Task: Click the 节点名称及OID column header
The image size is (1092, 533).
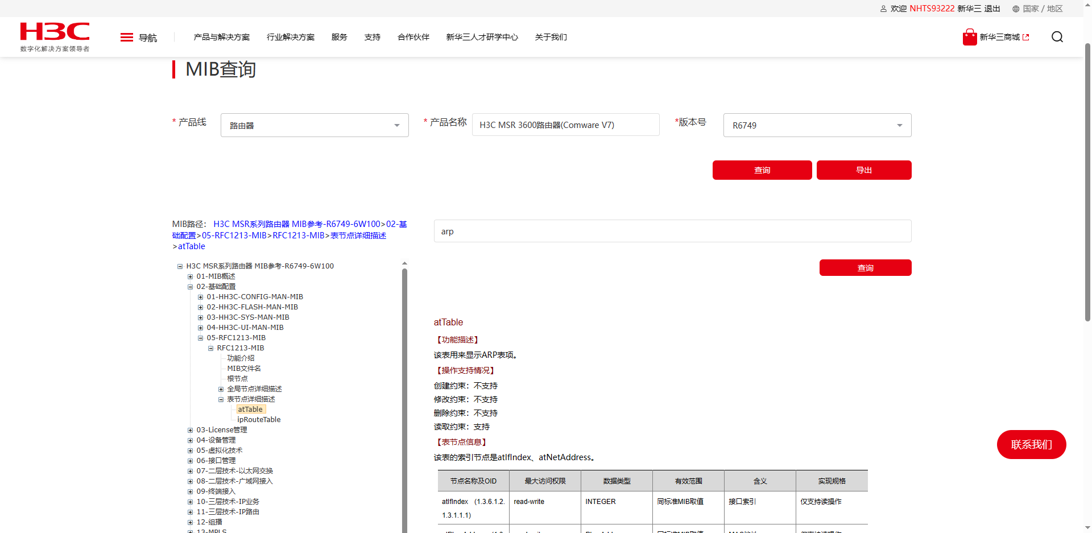Action: (x=473, y=481)
